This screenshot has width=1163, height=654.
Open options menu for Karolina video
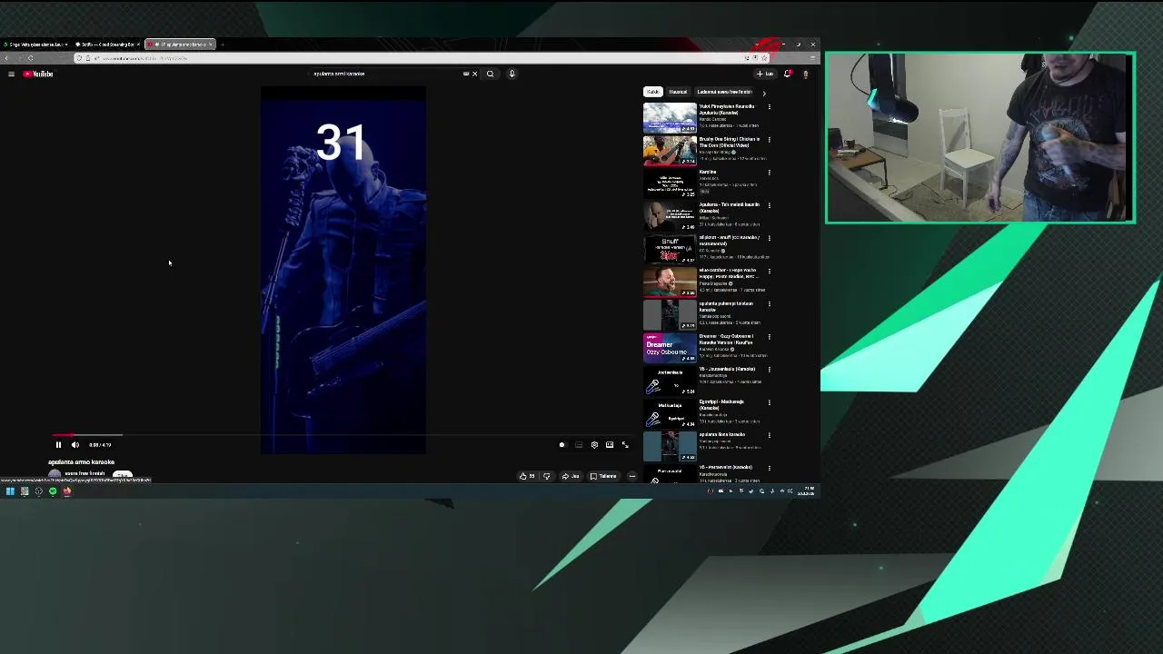tap(769, 173)
